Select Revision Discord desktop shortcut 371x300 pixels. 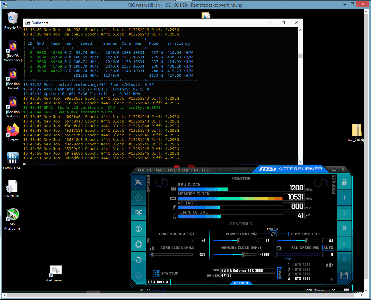click(x=13, y=79)
